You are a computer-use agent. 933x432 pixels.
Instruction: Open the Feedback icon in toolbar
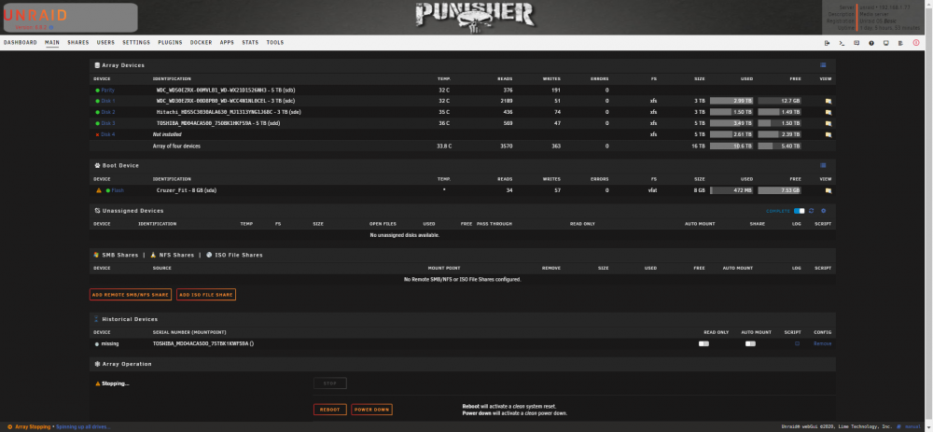[856, 43]
